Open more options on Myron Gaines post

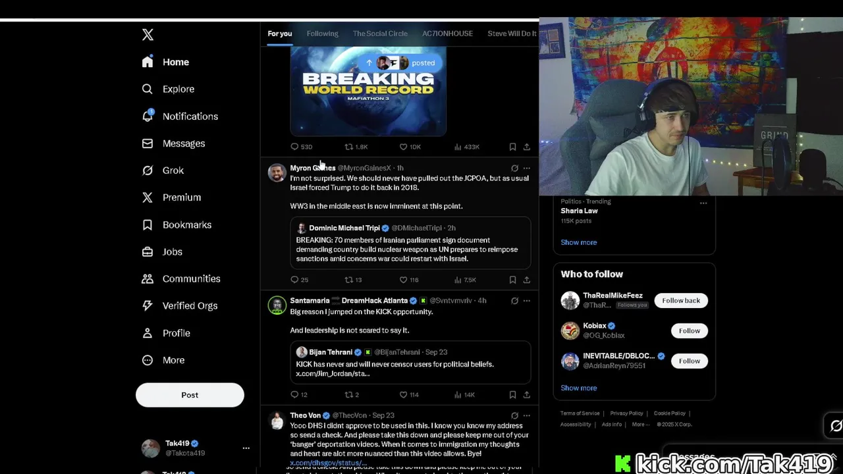526,169
